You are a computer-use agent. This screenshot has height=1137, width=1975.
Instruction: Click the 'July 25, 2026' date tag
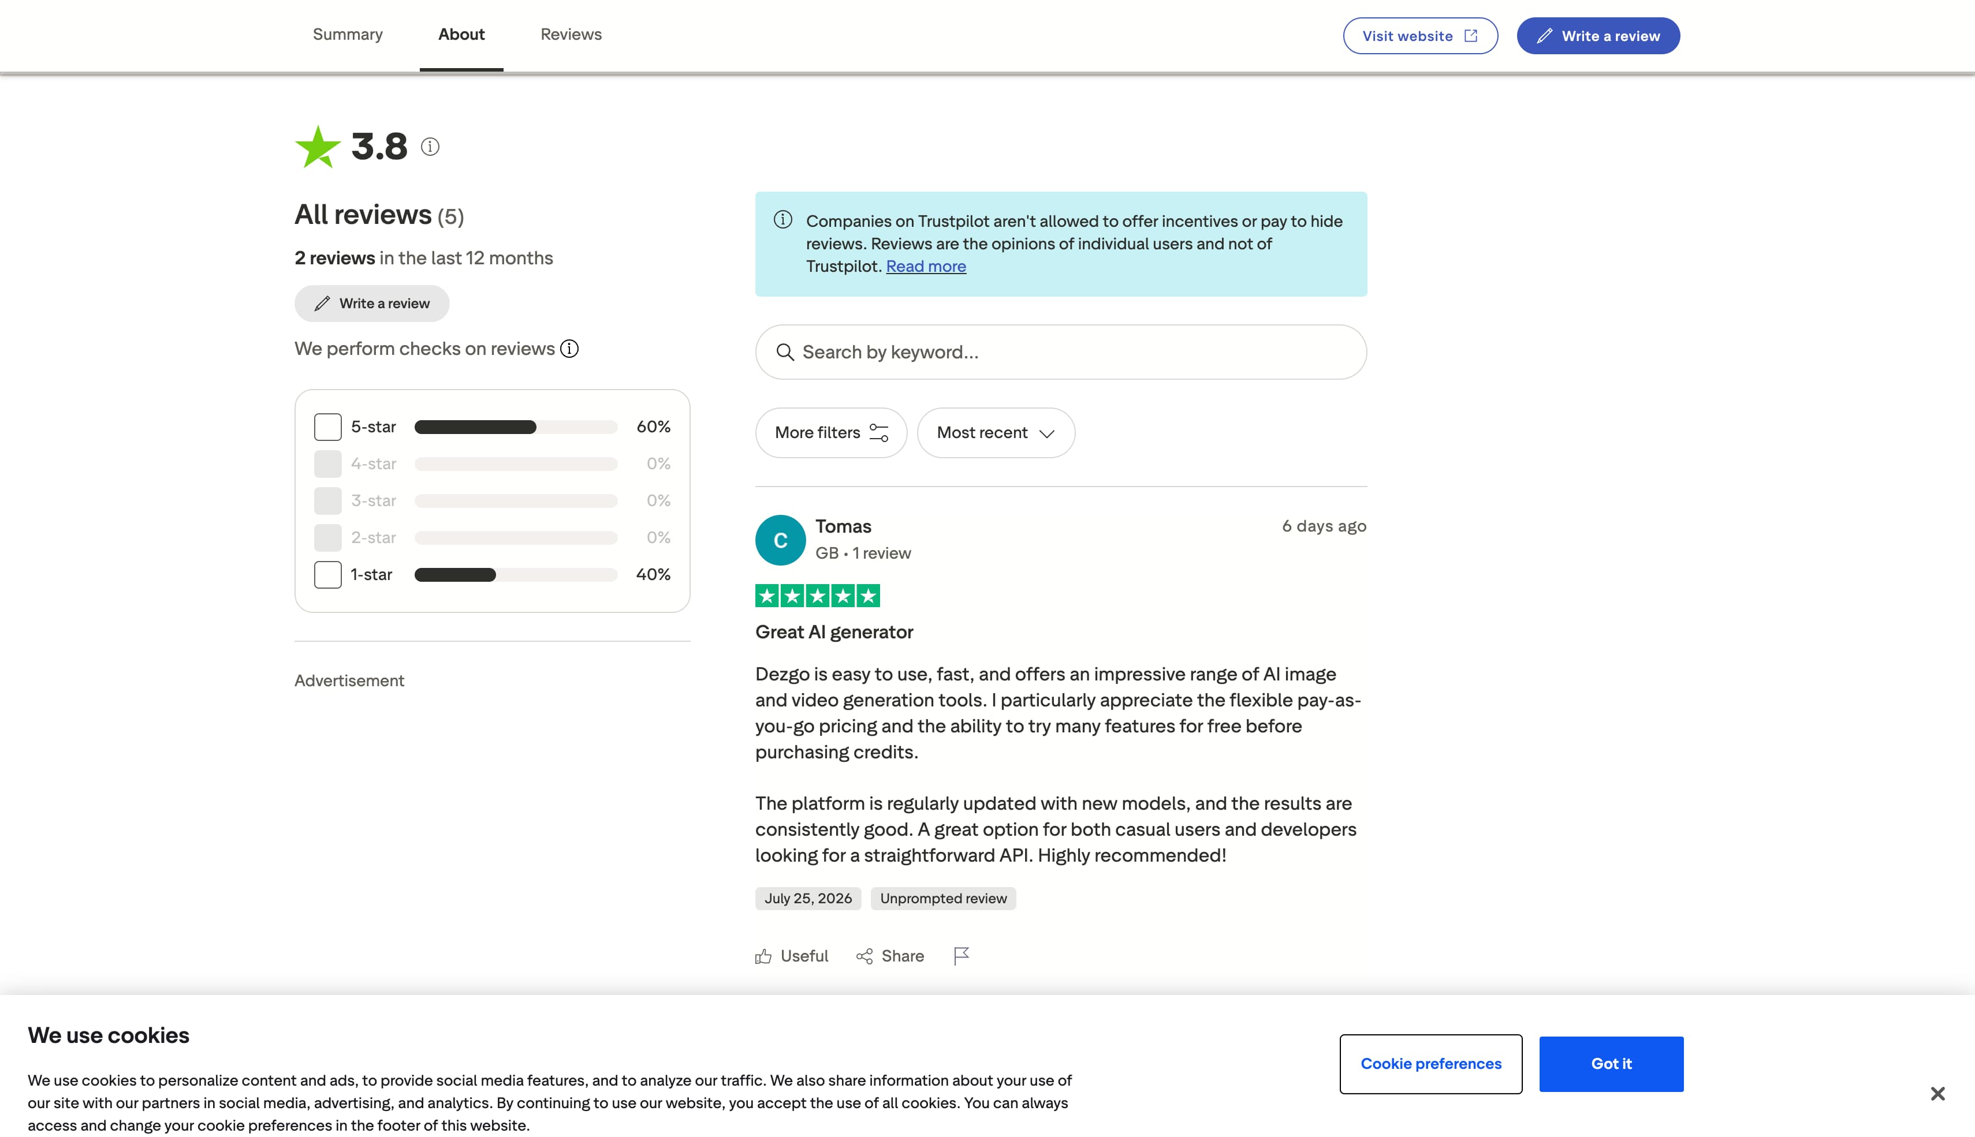click(x=808, y=899)
